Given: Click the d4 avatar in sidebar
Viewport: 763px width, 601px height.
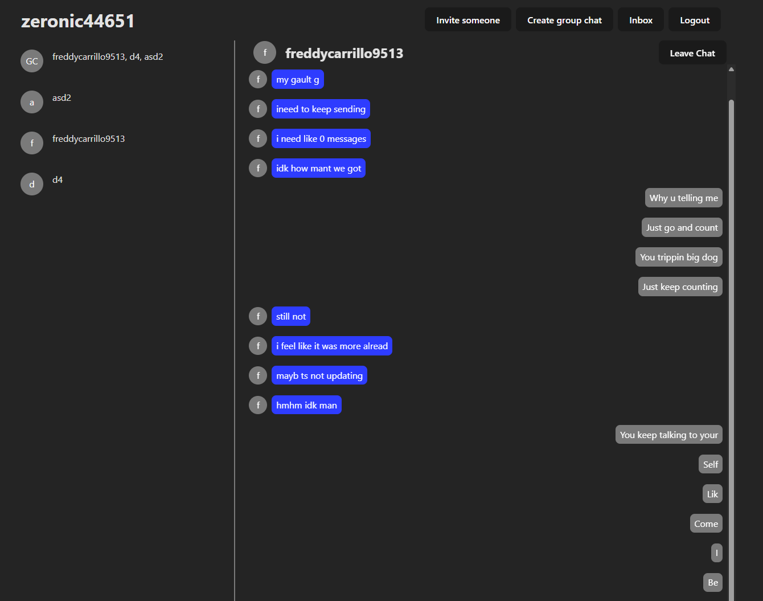Looking at the screenshot, I should pyautogui.click(x=32, y=184).
